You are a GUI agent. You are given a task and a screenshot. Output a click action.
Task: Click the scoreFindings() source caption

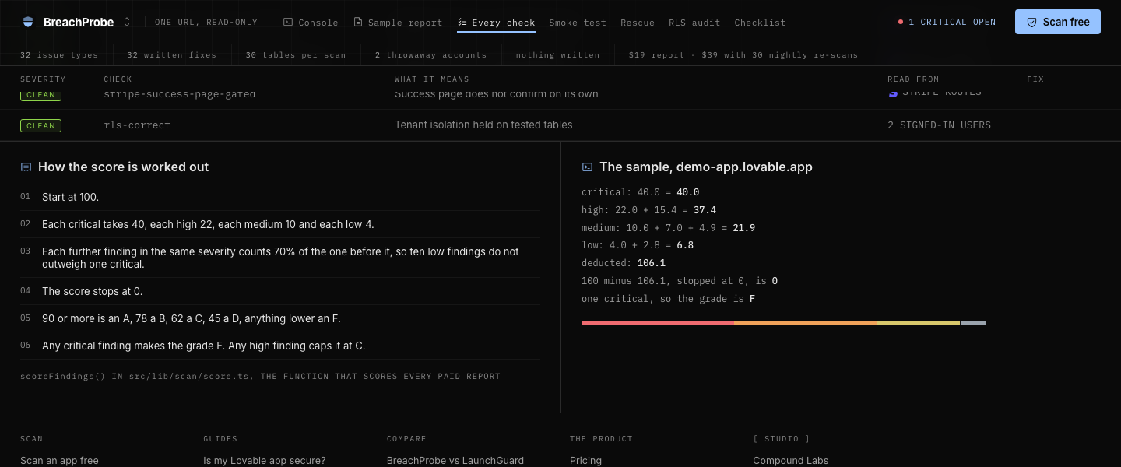click(x=260, y=377)
